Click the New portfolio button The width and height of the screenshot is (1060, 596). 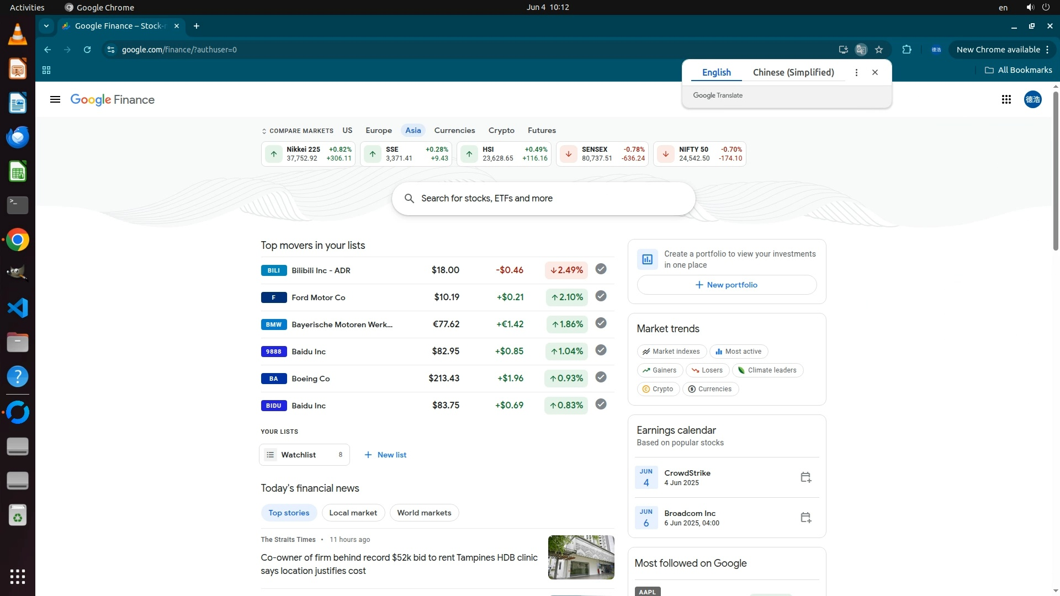pyautogui.click(x=727, y=285)
